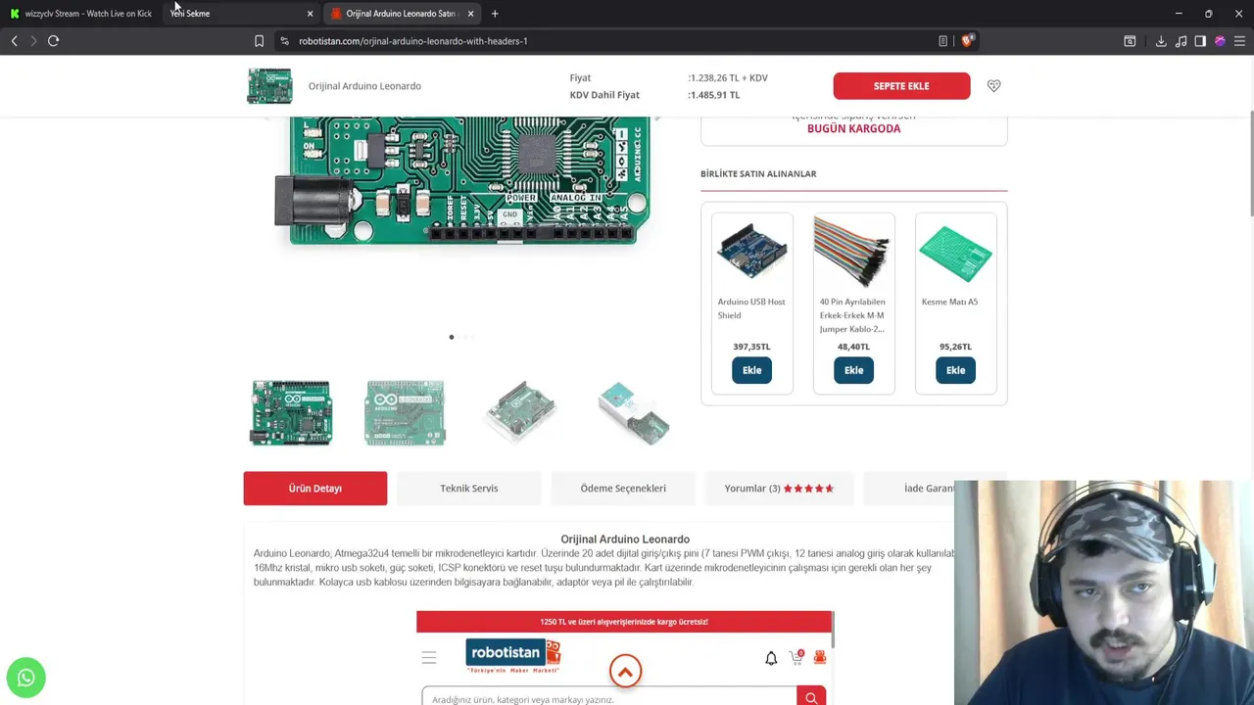Click sticky header Arduino thumbnail image
This screenshot has height=705, width=1254.
(x=269, y=86)
